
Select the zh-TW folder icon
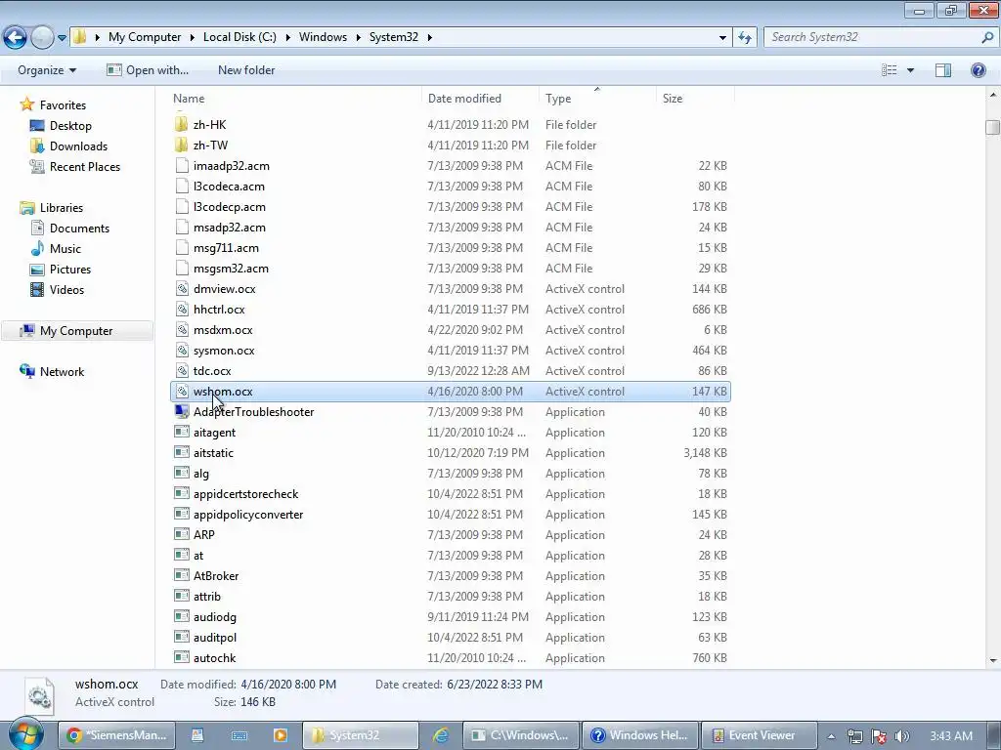click(x=182, y=145)
